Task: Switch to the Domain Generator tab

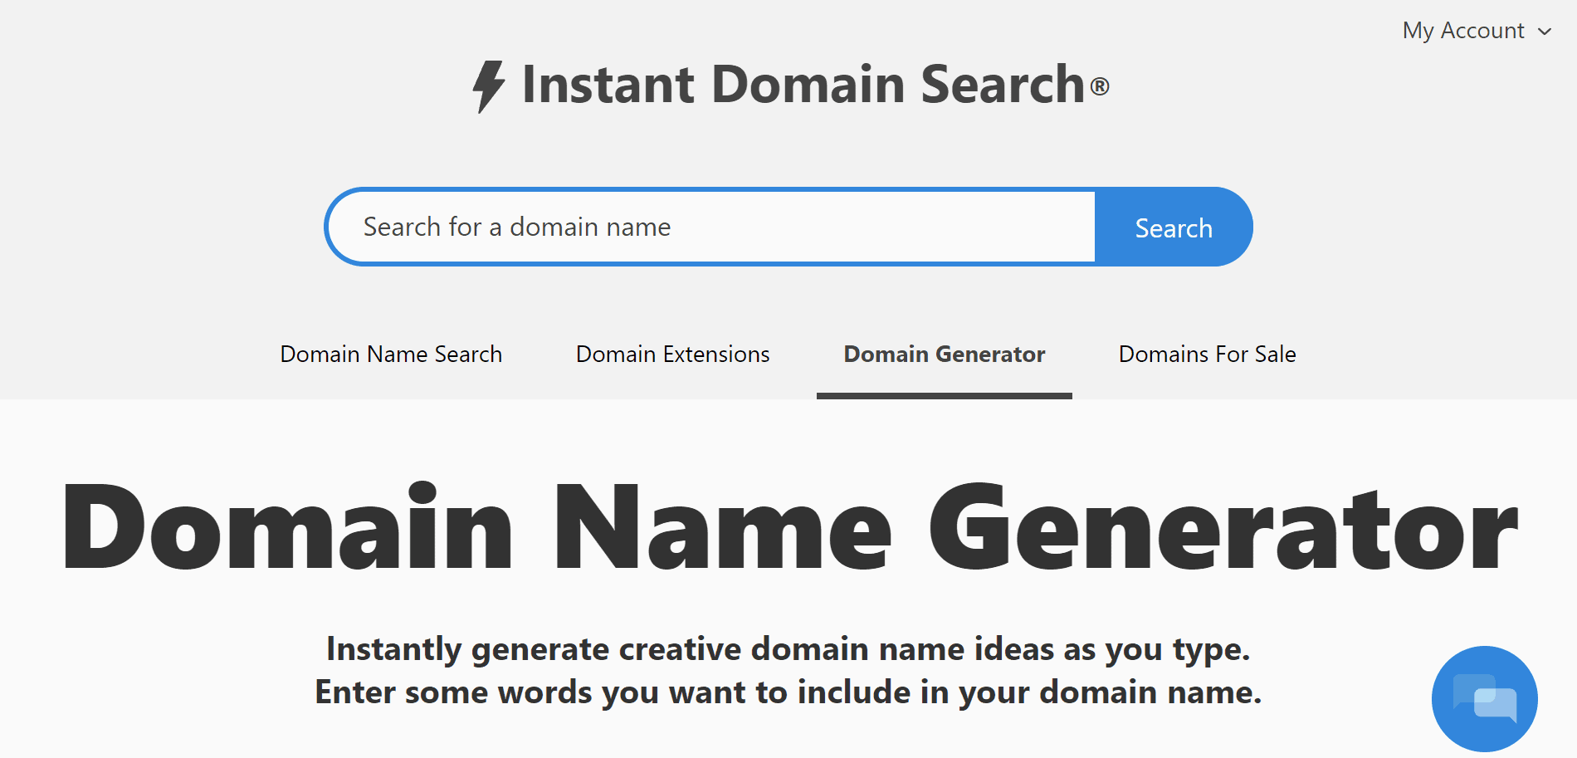Action: (x=943, y=354)
